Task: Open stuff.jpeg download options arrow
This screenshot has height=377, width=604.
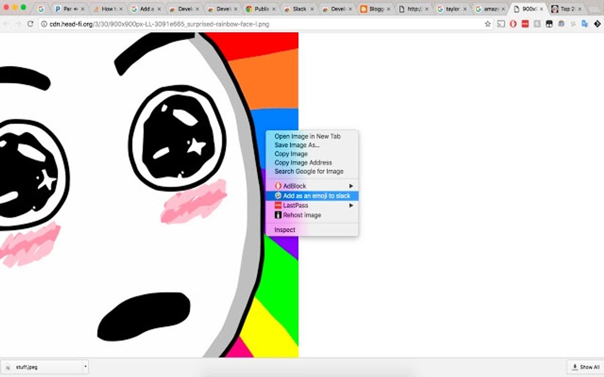Action: click(85, 367)
